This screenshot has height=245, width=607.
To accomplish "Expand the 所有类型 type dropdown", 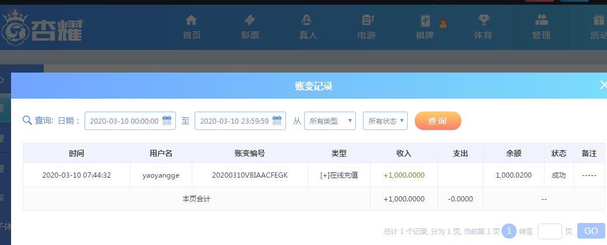I will coord(330,121).
